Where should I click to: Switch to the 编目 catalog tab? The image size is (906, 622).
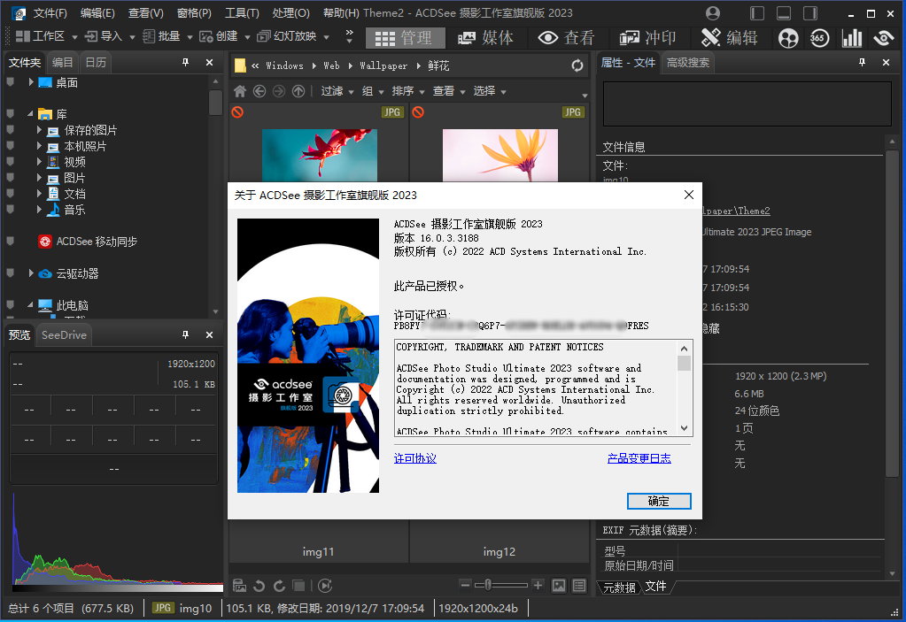[x=62, y=62]
